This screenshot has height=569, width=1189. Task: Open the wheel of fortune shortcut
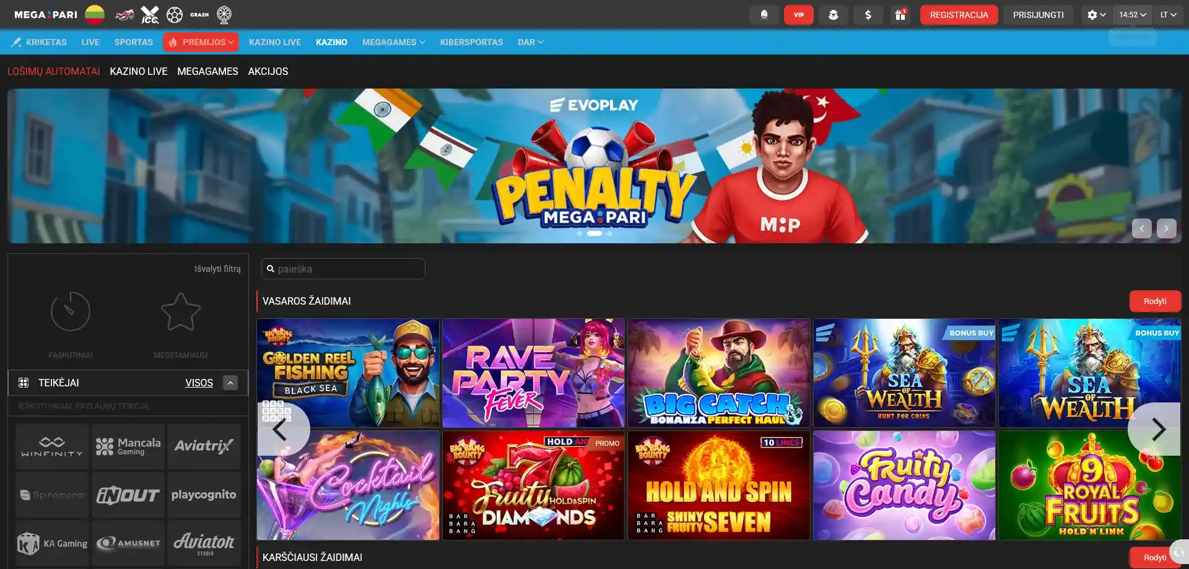[224, 14]
